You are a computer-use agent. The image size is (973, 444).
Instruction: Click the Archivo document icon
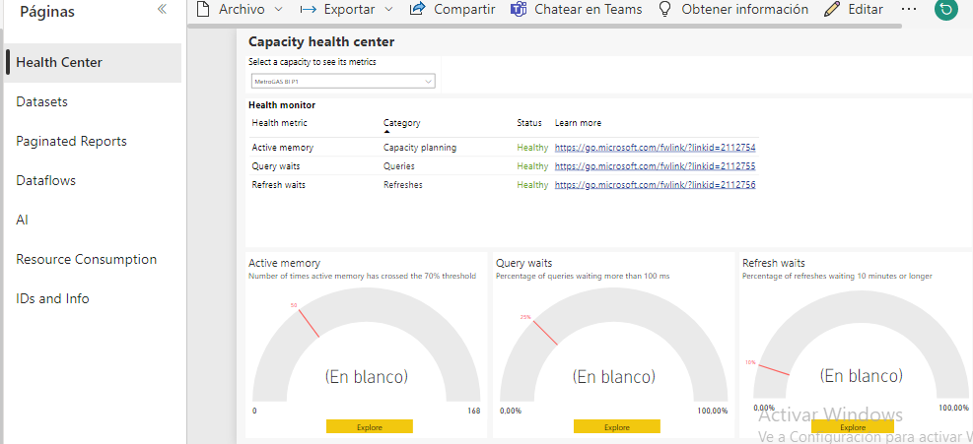click(x=202, y=9)
